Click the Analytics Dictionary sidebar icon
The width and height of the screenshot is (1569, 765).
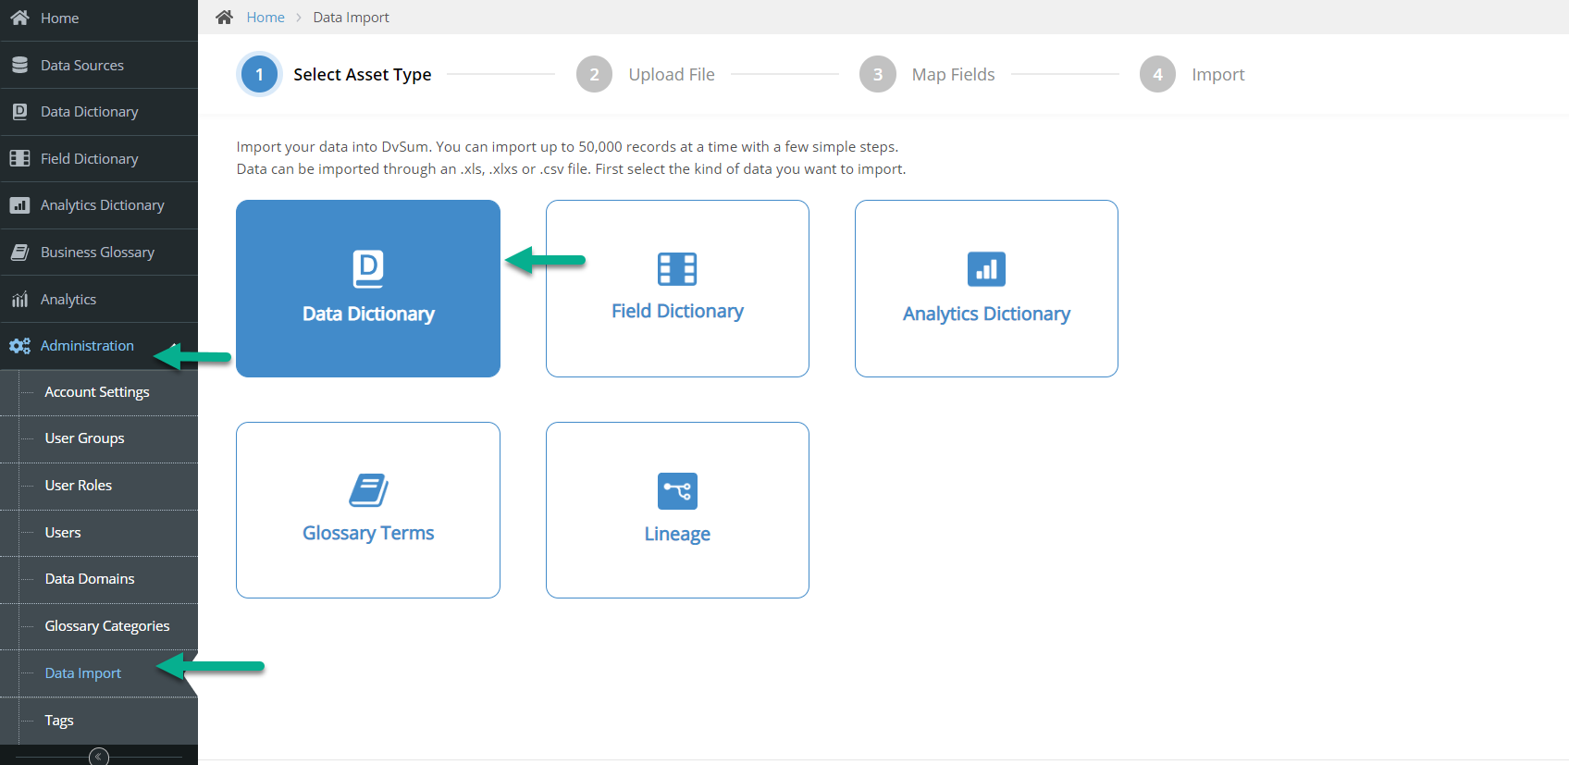pos(19,205)
